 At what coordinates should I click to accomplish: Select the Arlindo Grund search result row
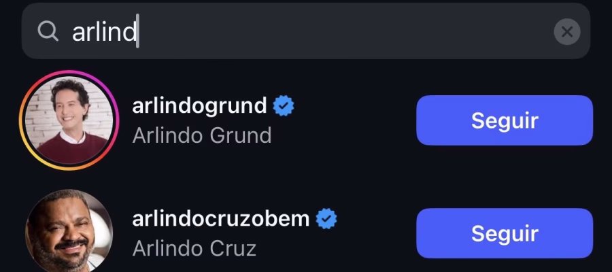pyautogui.click(x=305, y=120)
